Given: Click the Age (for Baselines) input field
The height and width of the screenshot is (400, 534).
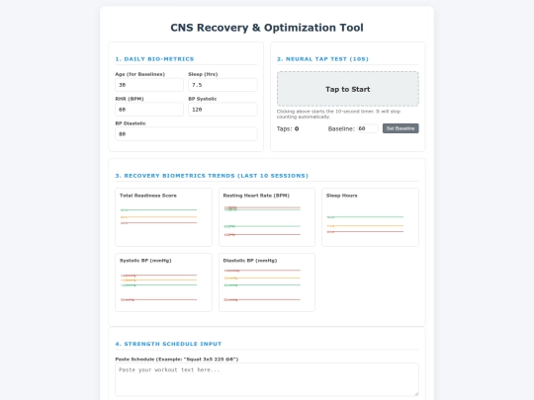Looking at the screenshot, I should tap(149, 85).
